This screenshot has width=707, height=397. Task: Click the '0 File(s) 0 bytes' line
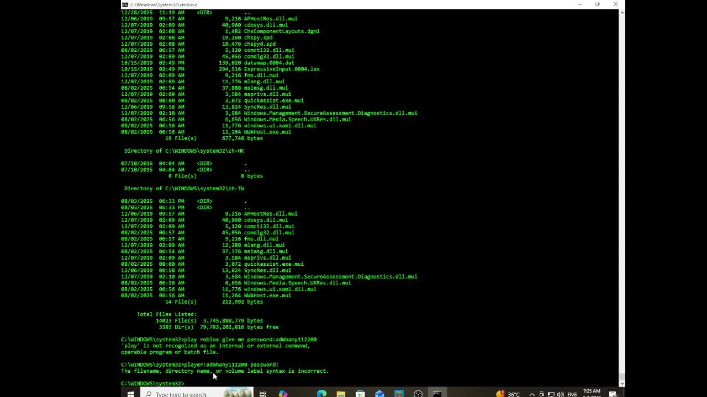(x=215, y=176)
